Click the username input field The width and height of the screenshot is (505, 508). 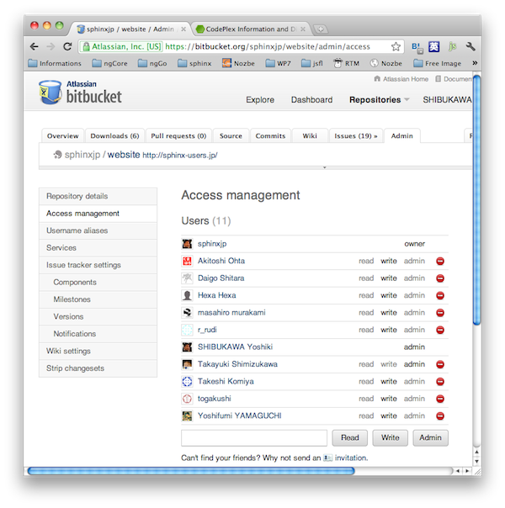(x=254, y=438)
